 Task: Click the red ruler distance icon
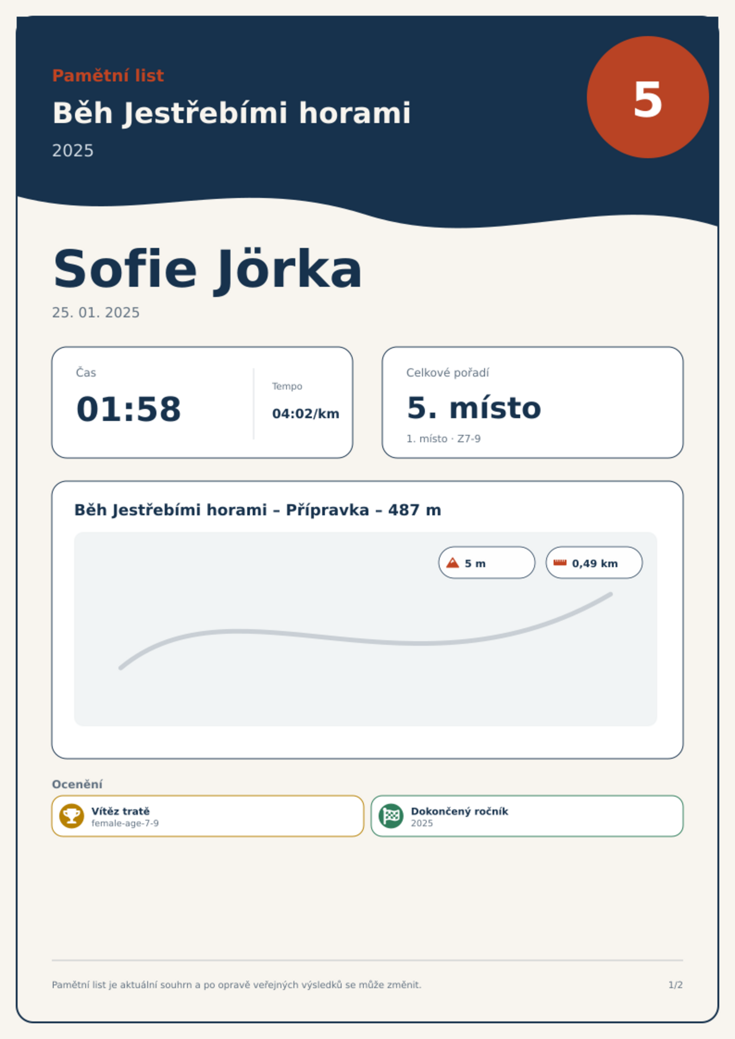(x=560, y=563)
